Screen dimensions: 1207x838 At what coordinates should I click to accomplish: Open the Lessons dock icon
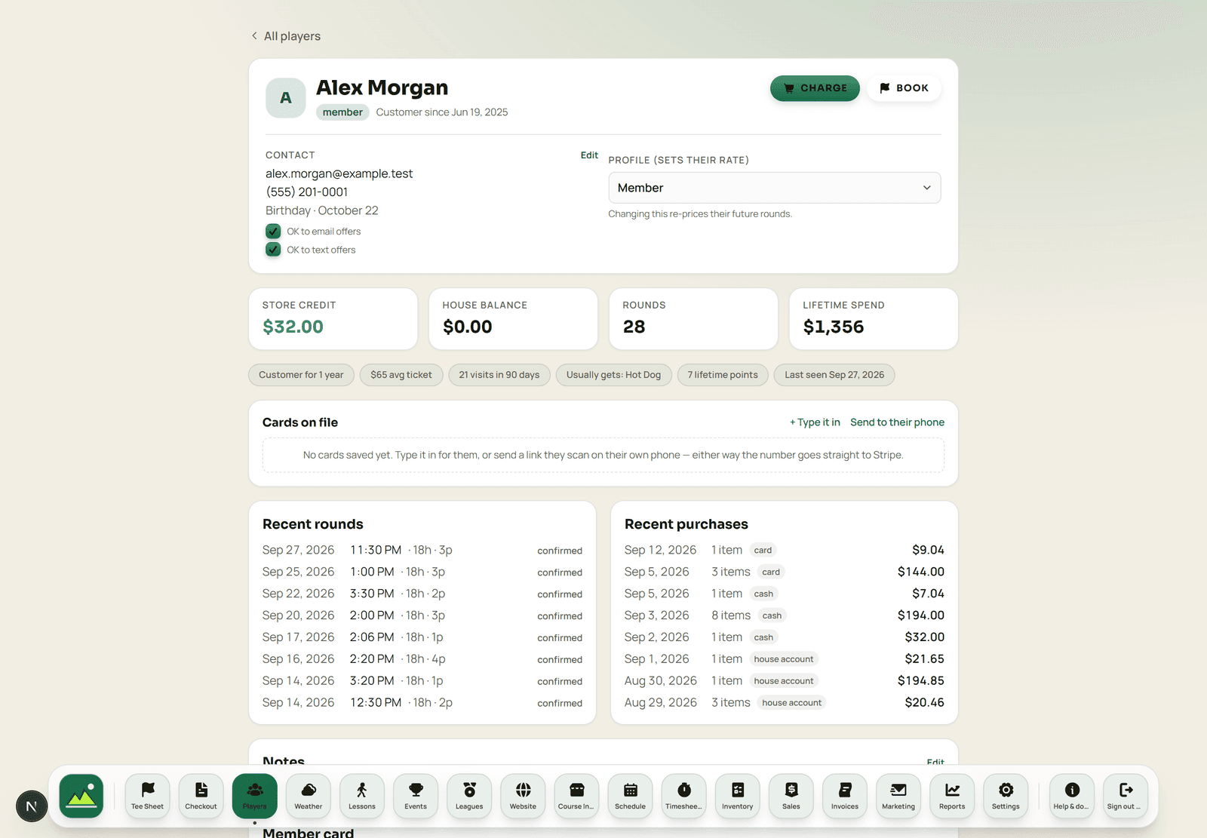click(362, 796)
